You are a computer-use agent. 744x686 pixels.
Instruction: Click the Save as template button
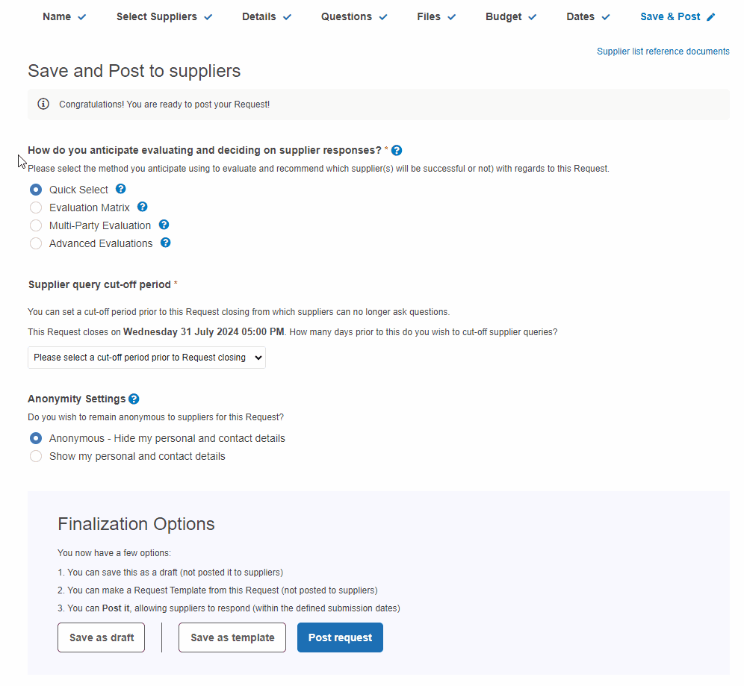click(x=232, y=637)
